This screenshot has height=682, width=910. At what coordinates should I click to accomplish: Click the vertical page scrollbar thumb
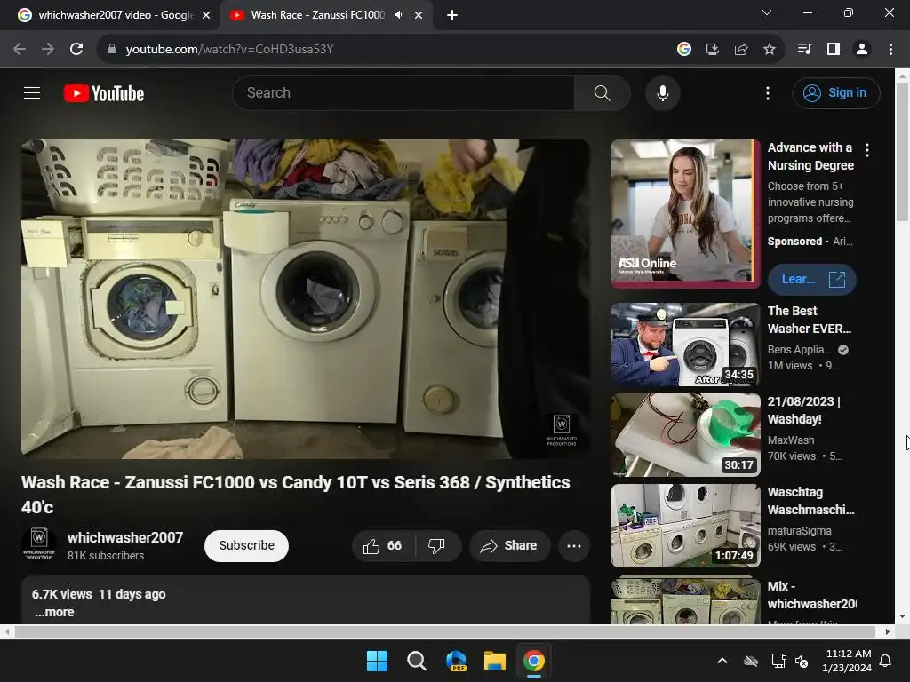point(902,152)
